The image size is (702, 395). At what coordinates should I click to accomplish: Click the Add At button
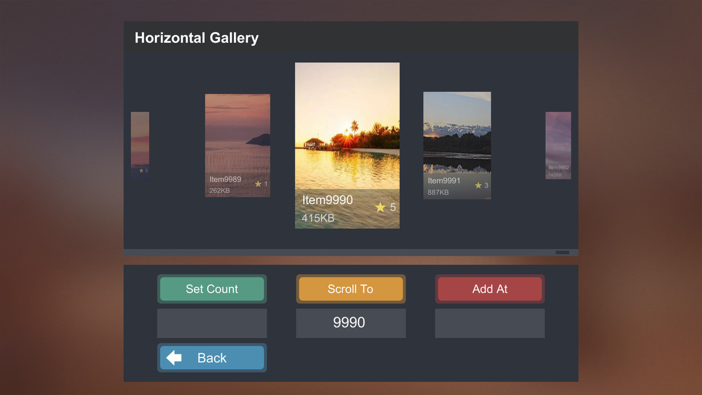(490, 288)
